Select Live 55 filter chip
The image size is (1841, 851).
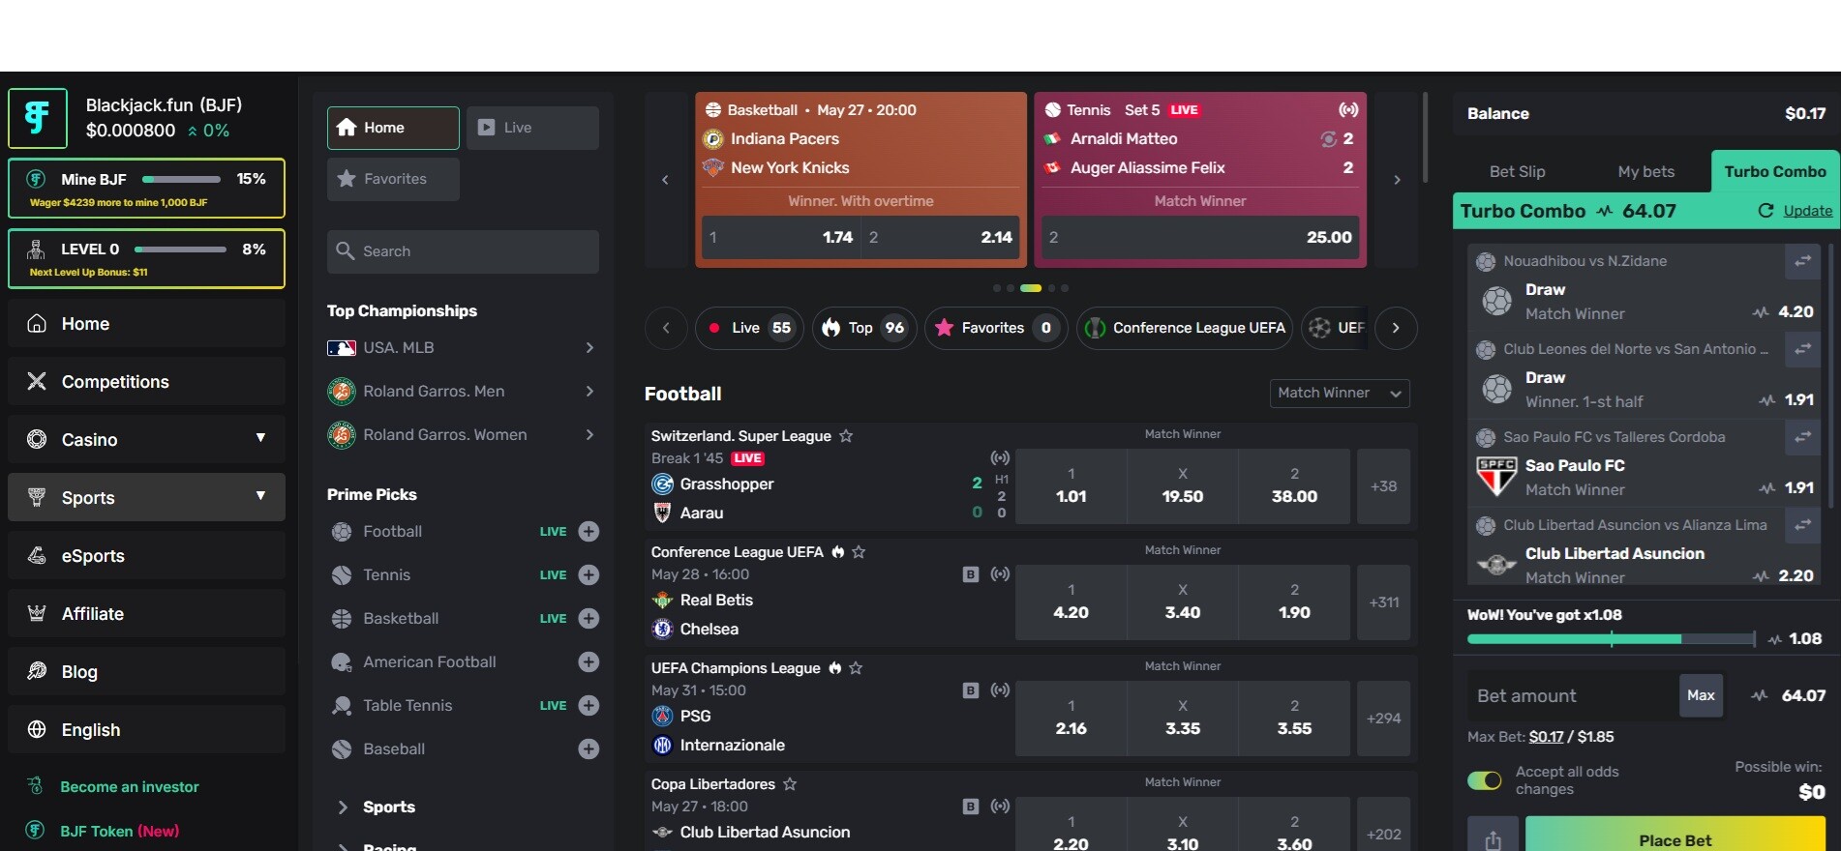pyautogui.click(x=748, y=328)
